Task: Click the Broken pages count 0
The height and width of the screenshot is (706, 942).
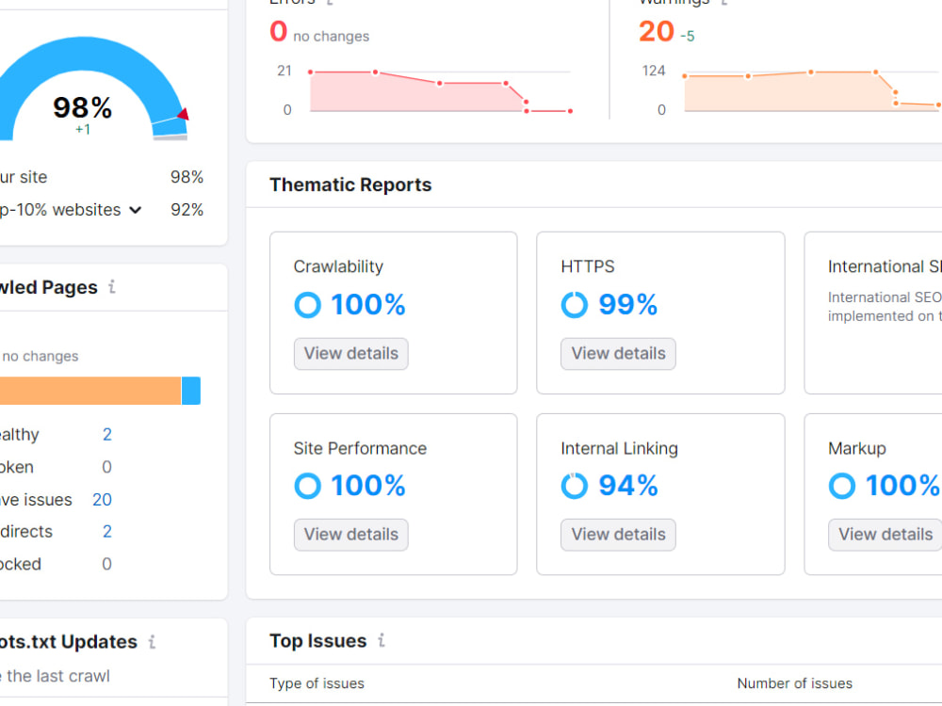Action: (107, 467)
